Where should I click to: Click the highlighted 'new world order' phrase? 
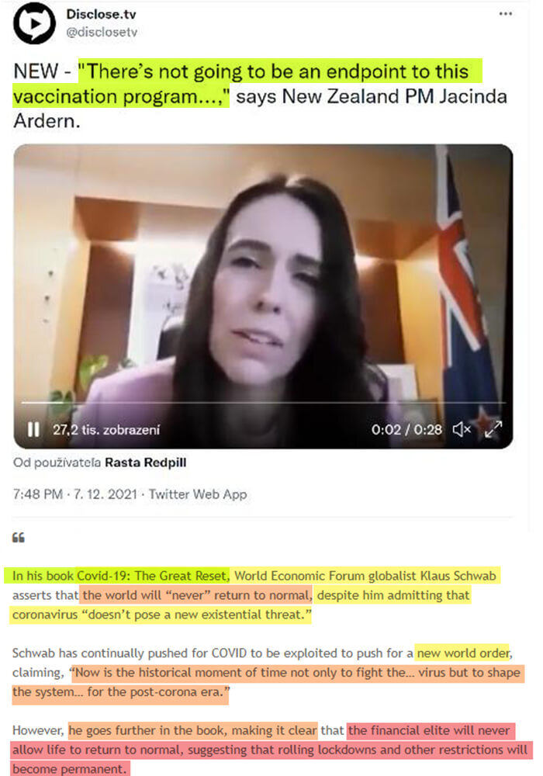(463, 653)
